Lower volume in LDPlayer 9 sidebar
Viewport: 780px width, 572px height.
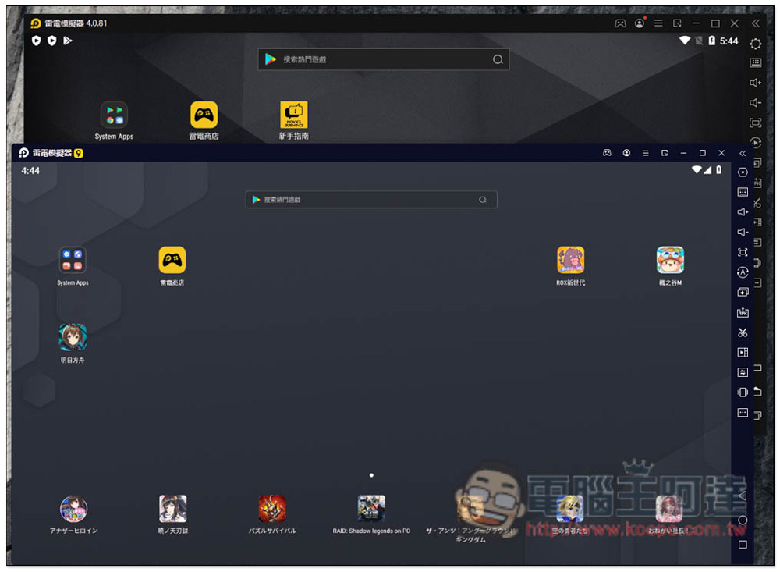point(743,233)
